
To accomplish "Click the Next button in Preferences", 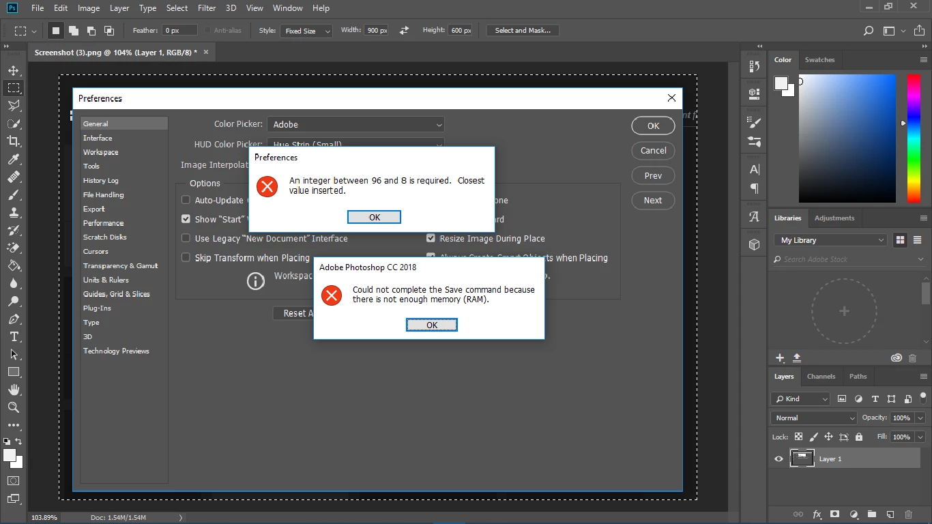I will point(653,201).
